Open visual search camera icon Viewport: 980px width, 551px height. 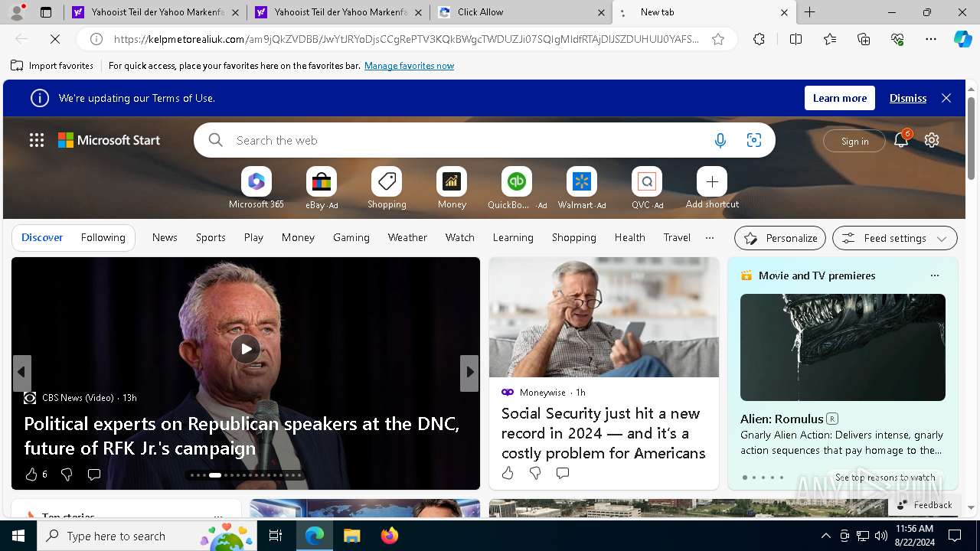coord(754,140)
